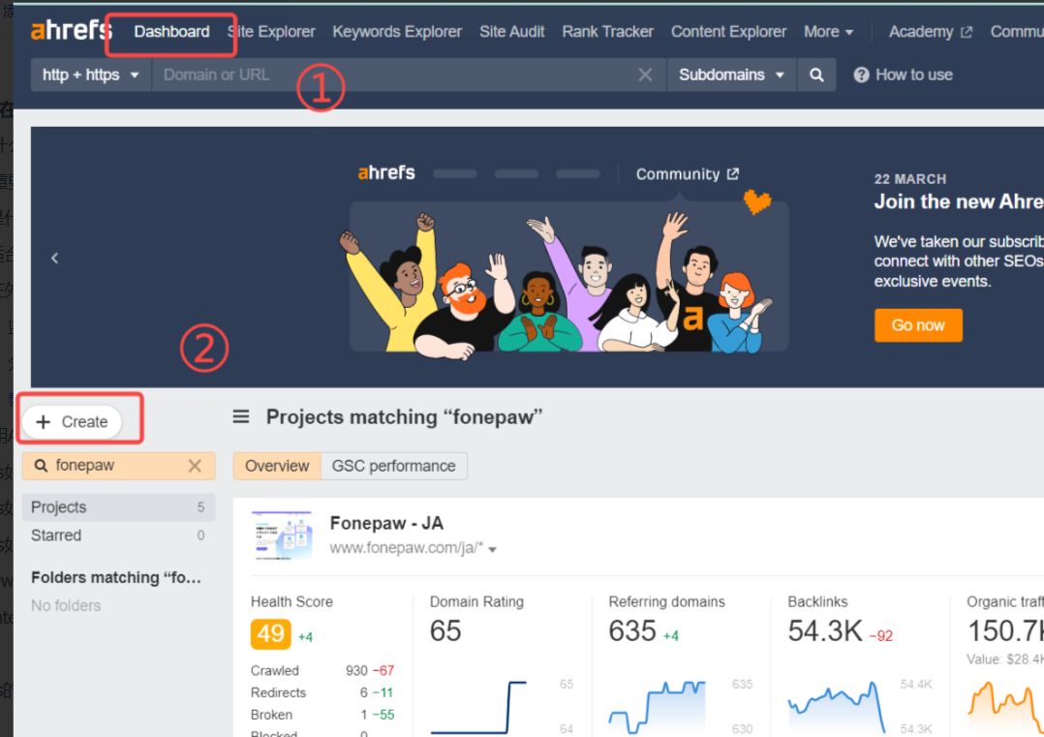Screen dimensions: 1044x737
Task: Go to previous banner slide arrow
Action: [54, 258]
